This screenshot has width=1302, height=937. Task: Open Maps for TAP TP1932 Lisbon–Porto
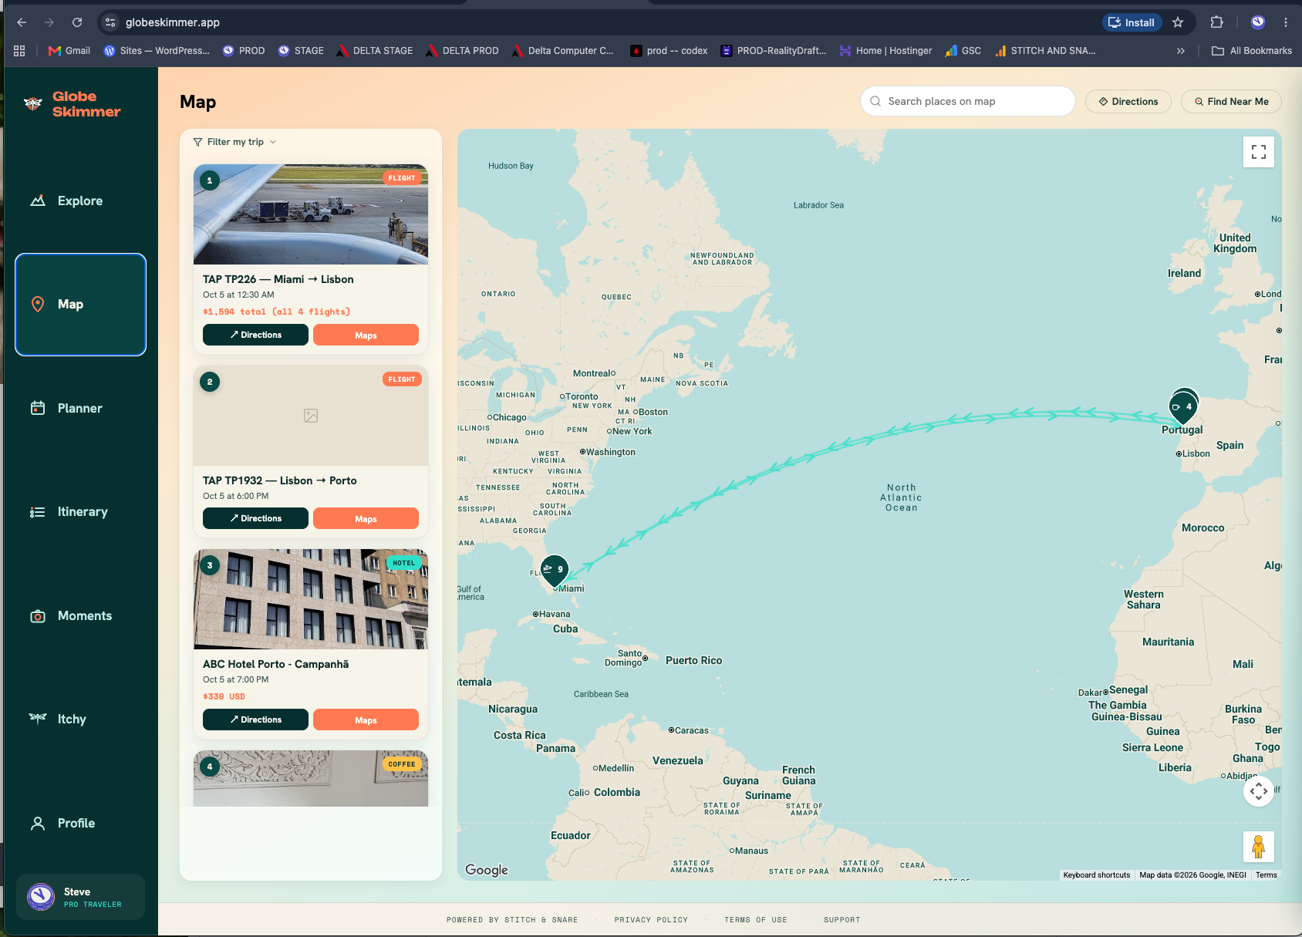tap(366, 518)
